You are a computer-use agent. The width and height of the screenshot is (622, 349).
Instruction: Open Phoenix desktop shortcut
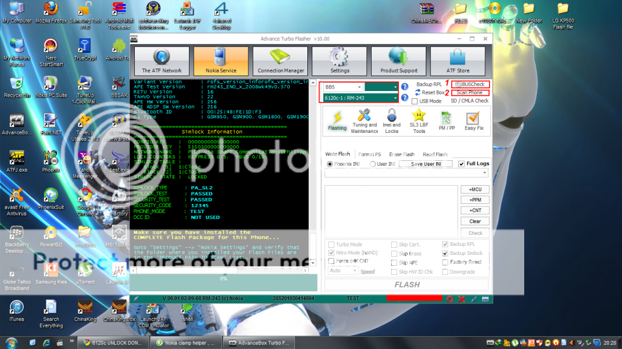tap(51, 161)
